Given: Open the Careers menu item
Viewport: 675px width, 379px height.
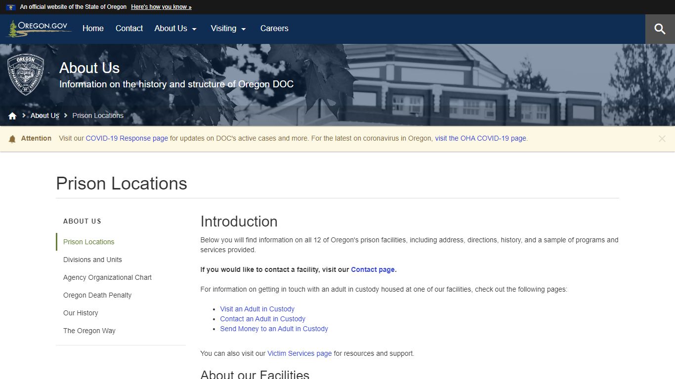Looking at the screenshot, I should point(274,29).
